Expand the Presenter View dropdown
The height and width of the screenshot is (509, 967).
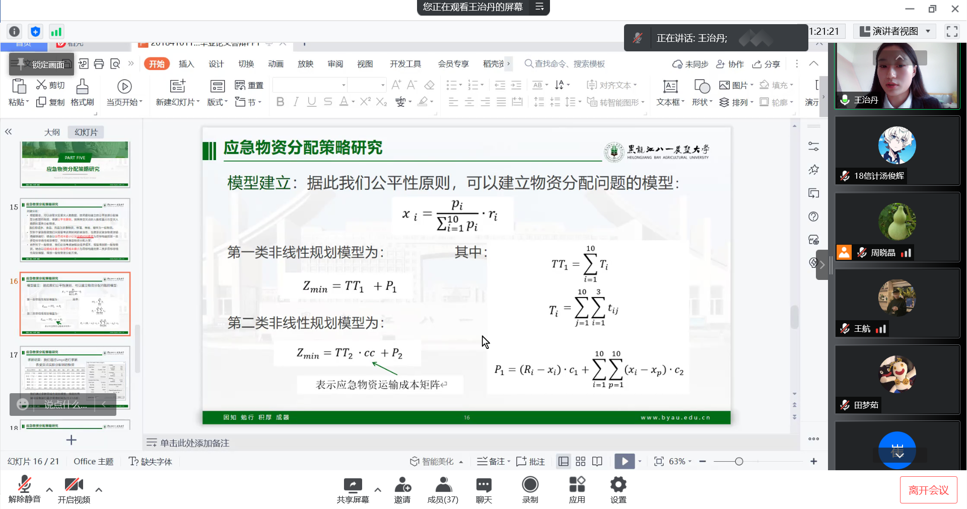pos(928,31)
